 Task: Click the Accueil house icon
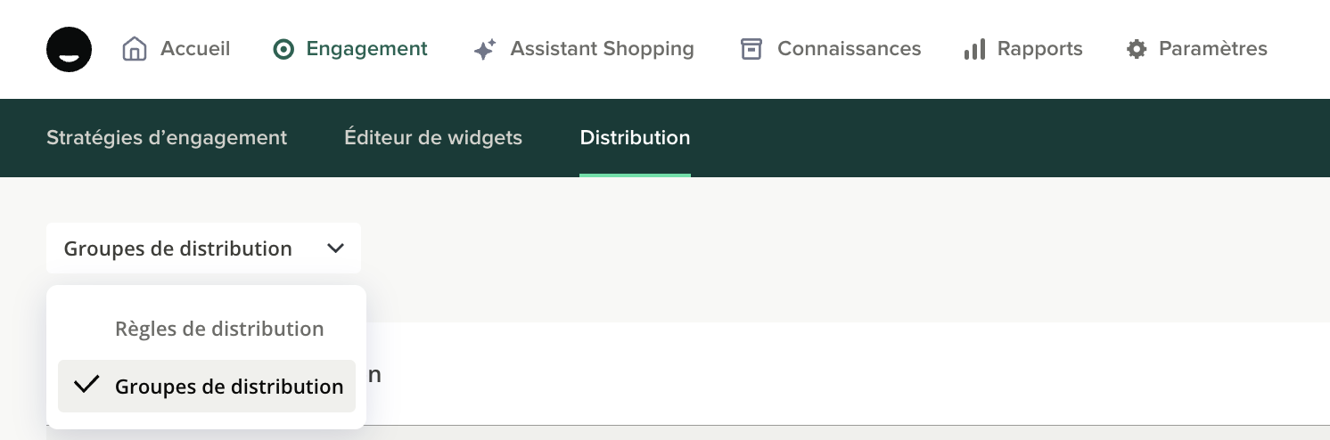[x=134, y=49]
